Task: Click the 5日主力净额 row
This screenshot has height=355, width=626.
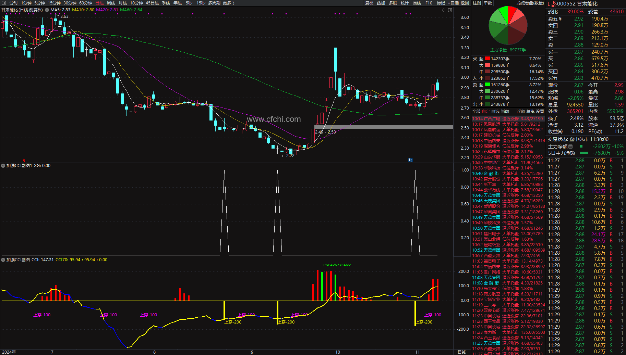Action: 586,153
